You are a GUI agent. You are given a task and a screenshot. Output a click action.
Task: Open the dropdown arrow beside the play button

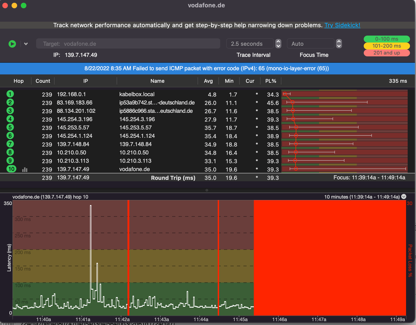click(26, 44)
